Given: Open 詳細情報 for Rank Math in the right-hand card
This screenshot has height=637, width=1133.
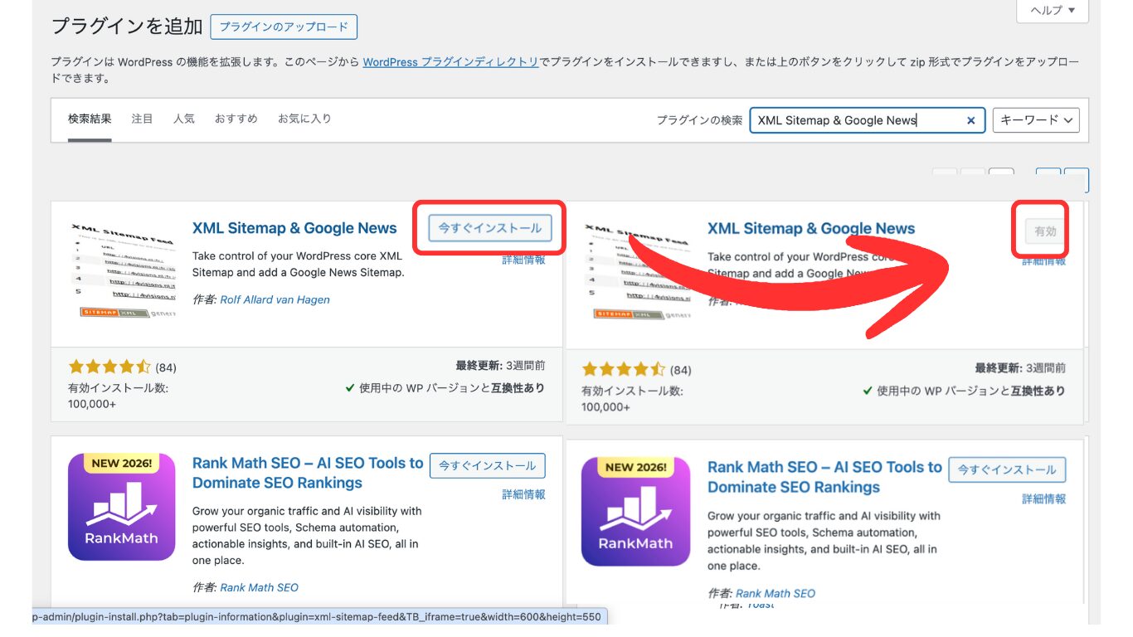Looking at the screenshot, I should coord(1044,499).
